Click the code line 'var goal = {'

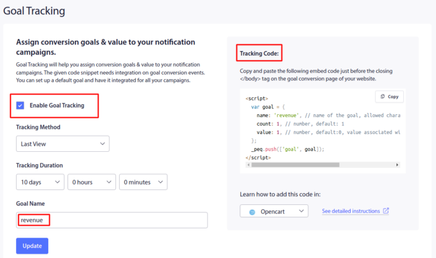[268, 107]
